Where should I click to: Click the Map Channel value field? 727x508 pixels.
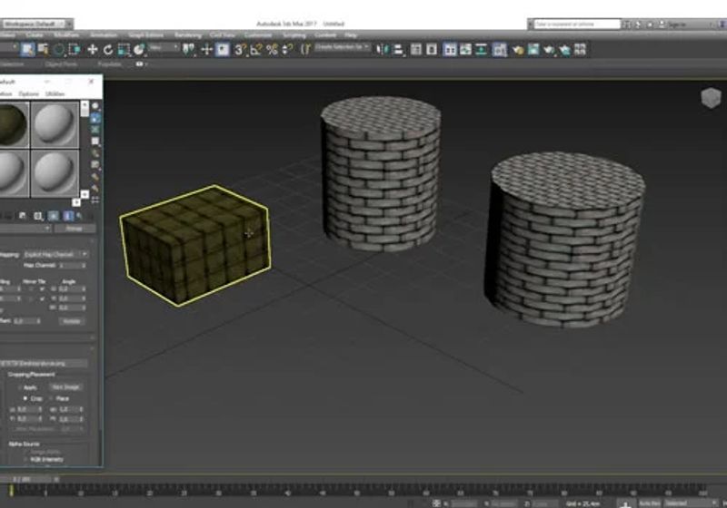[x=69, y=266]
